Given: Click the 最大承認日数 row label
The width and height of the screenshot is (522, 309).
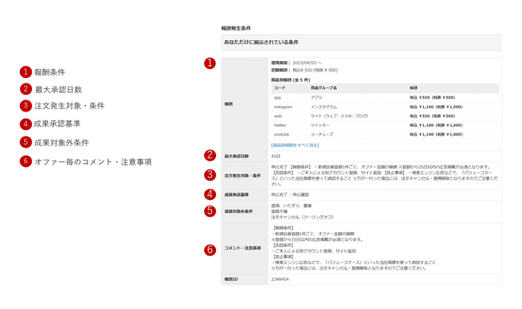Looking at the screenshot, I should click(x=236, y=156).
